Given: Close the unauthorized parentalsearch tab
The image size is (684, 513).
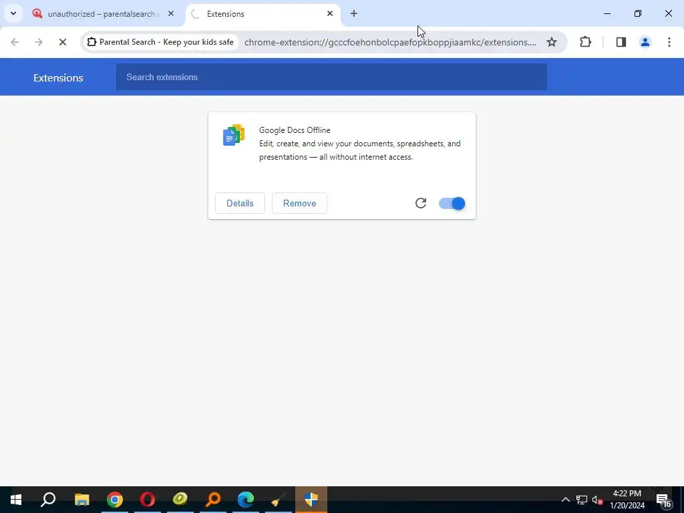Looking at the screenshot, I should pos(171,13).
